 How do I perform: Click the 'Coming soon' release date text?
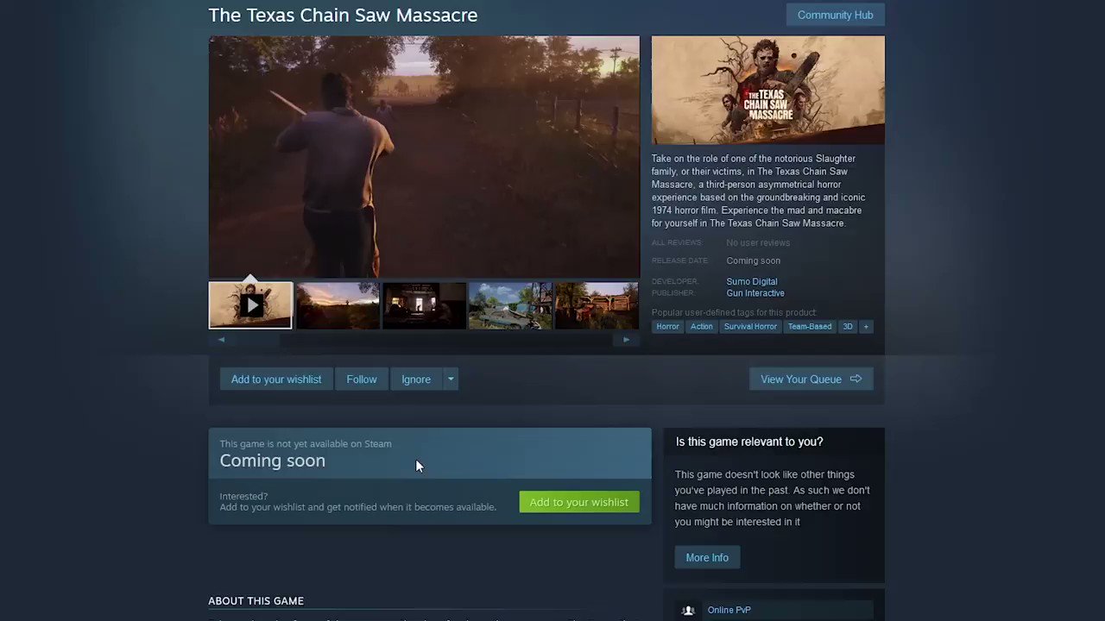coord(753,260)
